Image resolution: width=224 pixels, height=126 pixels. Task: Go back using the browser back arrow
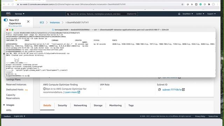click(4, 5)
